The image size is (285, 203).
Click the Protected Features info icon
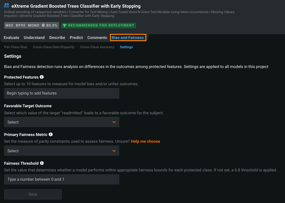pos(42,77)
